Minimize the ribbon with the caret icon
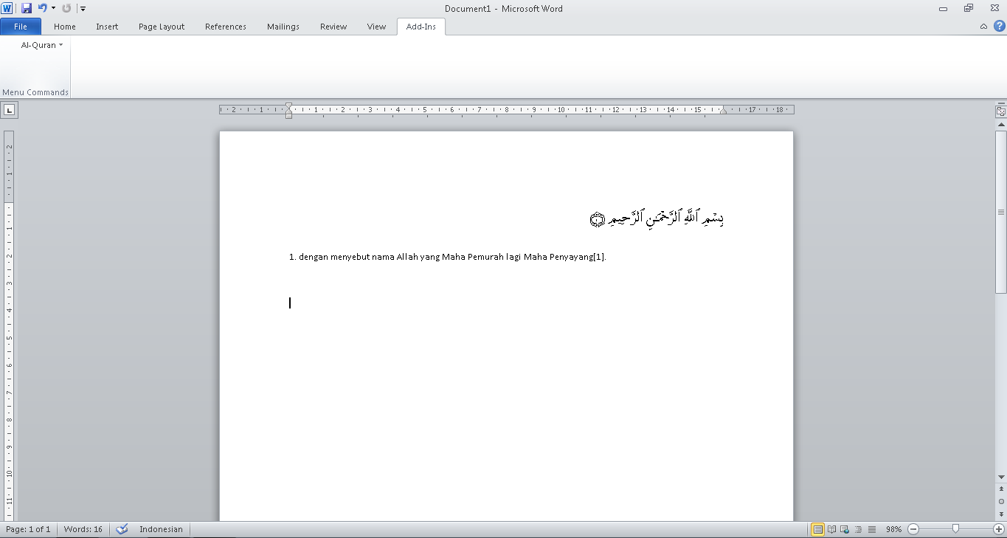 (983, 27)
